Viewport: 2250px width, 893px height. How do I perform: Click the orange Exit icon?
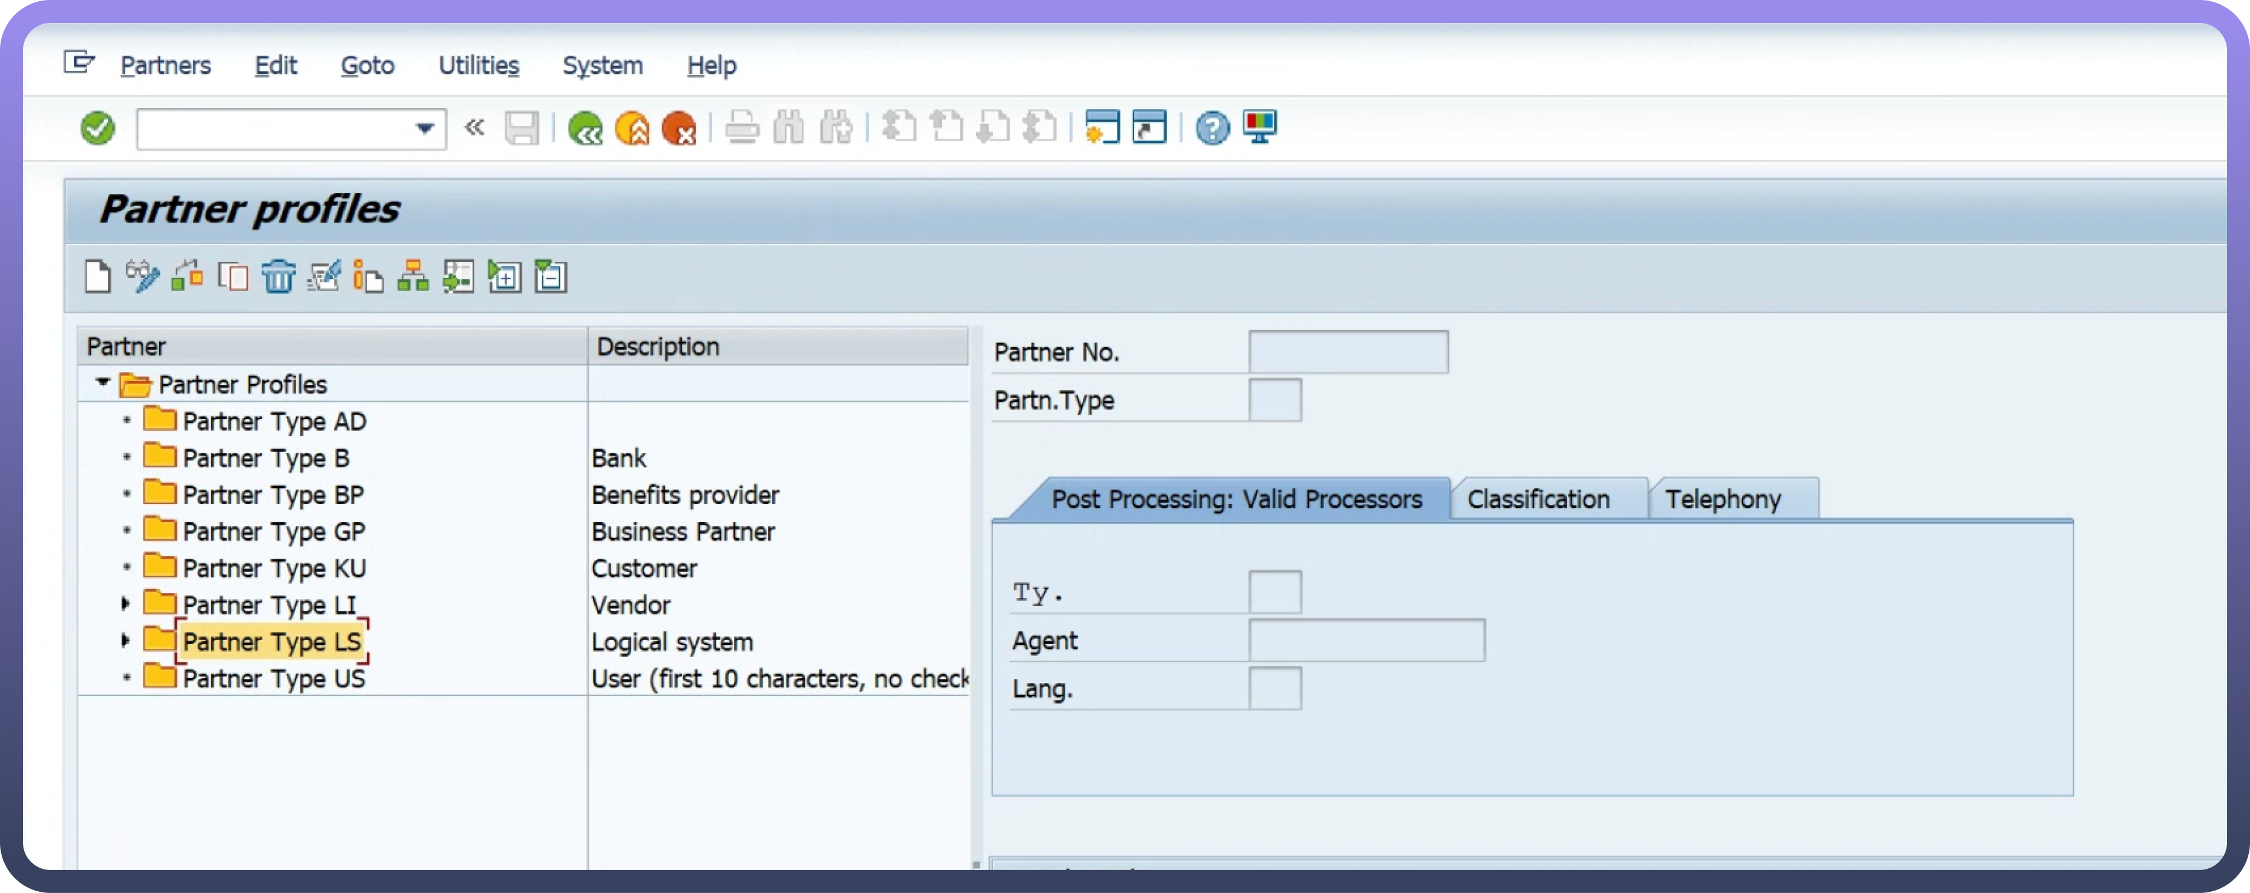(631, 129)
